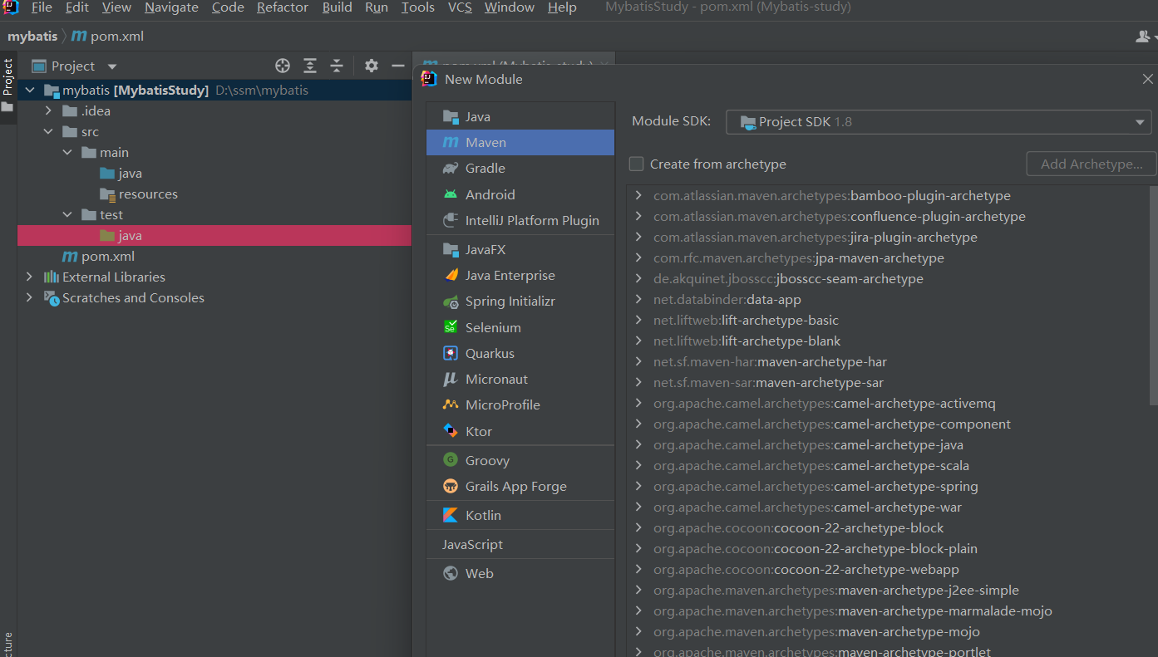Image resolution: width=1158 pixels, height=657 pixels.
Task: Expand bamboo-plugin-archetype entry
Action: click(638, 196)
